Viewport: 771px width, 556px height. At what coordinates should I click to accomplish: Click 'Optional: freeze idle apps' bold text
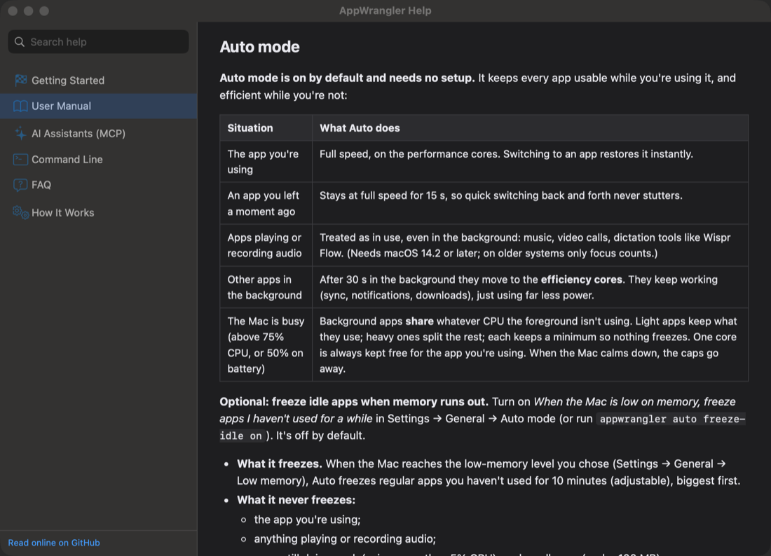point(354,402)
